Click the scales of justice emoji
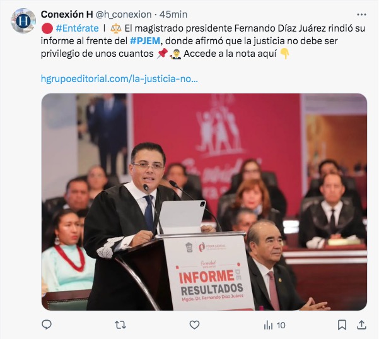 pos(116,28)
